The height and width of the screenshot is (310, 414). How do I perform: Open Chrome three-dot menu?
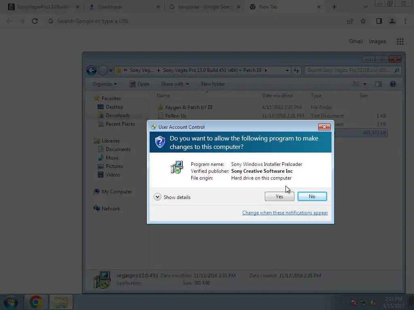405,21
